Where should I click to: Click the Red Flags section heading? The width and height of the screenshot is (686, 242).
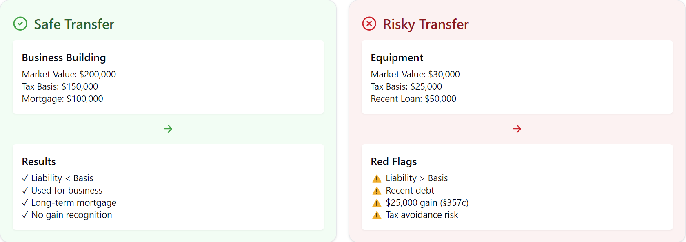point(393,161)
